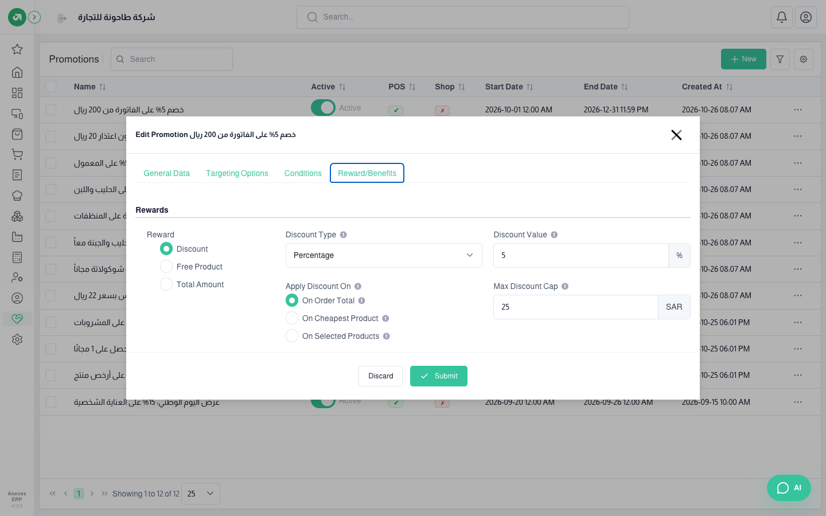826x516 pixels.
Task: Open the Discount Type dropdown
Action: (x=384, y=255)
